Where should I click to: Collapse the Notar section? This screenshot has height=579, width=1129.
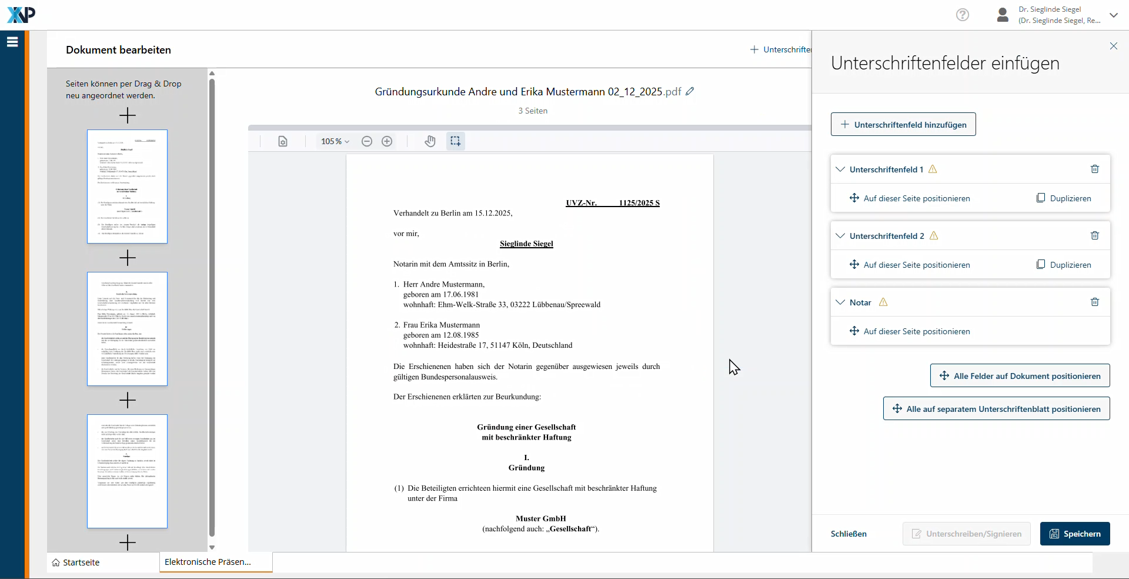[840, 302]
